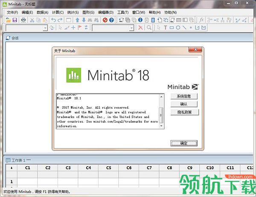Click the Paste clipboard icon

click(x=45, y=20)
